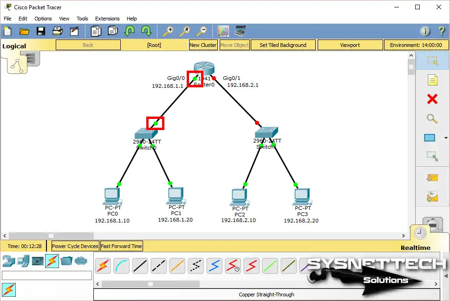This screenshot has width=450, height=301.
Task: Open the Options menu
Action: click(x=43, y=19)
